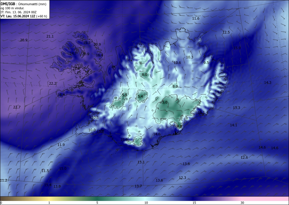
Task: Click the 15.9 value off the east coast
Action: pos(237,48)
